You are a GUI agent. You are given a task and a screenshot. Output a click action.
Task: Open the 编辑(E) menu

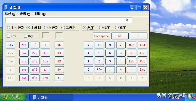point(10,14)
